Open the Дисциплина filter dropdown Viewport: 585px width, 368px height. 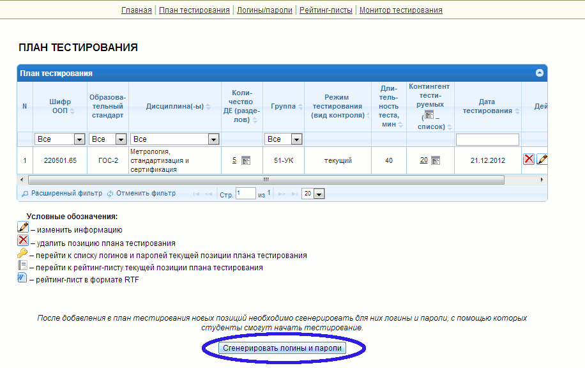tap(213, 139)
